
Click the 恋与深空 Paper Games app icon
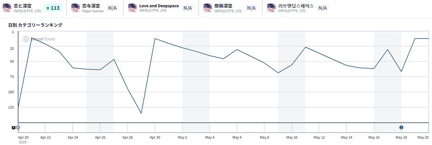[x=76, y=8]
